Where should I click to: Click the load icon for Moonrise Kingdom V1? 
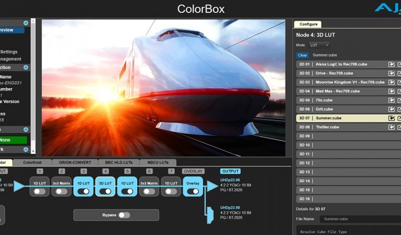coord(391,82)
